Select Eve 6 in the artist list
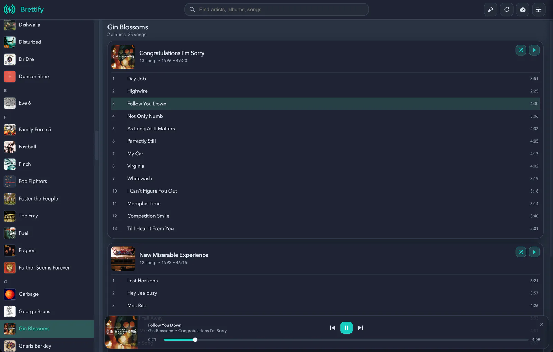Viewport: 553px width, 352px height. pyautogui.click(x=47, y=103)
